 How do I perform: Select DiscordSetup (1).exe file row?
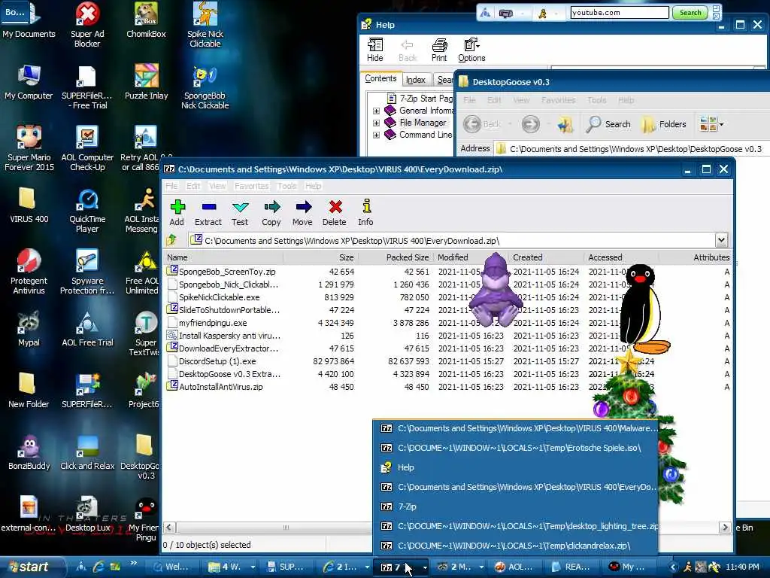[x=217, y=360]
